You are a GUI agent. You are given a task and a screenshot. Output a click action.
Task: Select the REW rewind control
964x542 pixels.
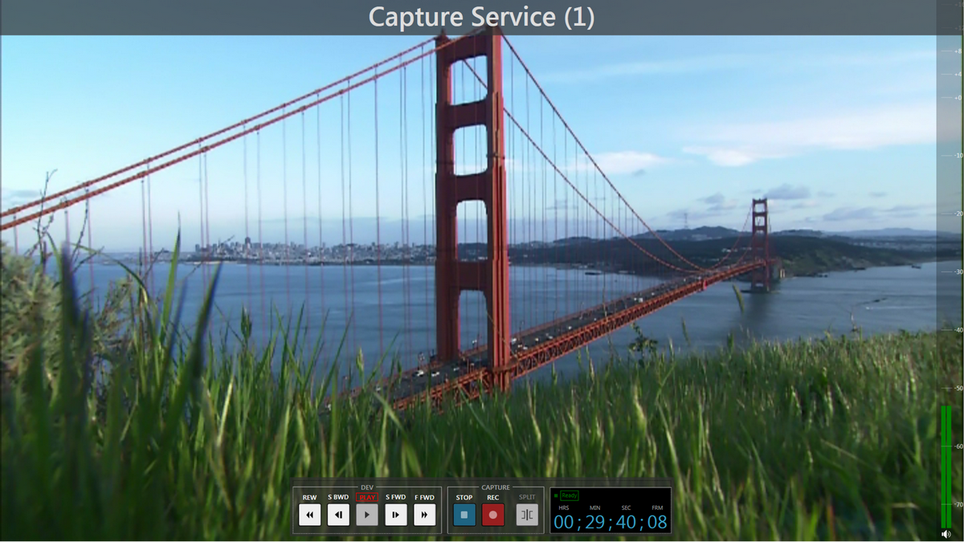pyautogui.click(x=309, y=515)
